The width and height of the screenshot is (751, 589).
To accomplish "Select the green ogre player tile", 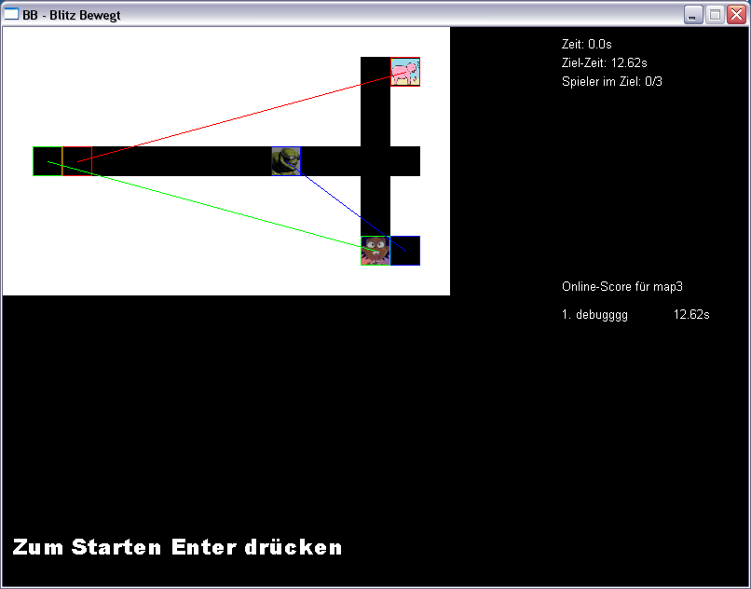I will [x=286, y=161].
